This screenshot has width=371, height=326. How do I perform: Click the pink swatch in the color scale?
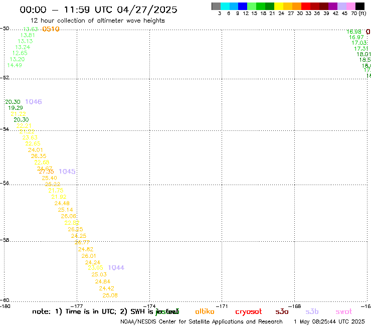tap(351, 6)
